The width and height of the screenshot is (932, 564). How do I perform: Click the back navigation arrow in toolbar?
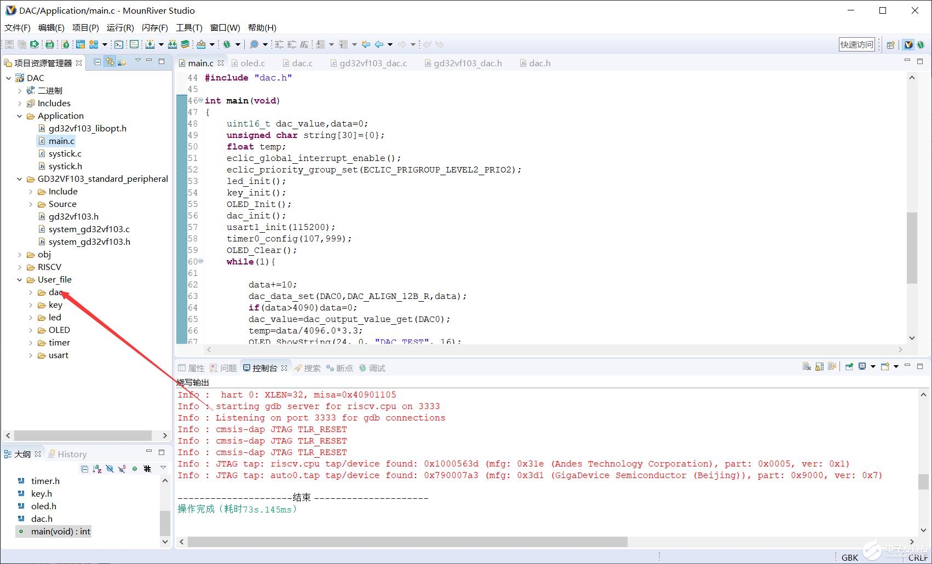tap(379, 44)
